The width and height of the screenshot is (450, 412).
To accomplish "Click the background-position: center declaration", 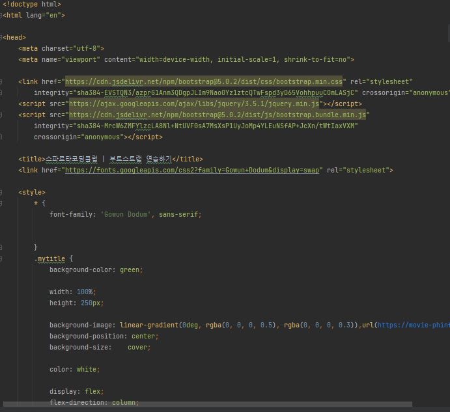I will [x=104, y=336].
